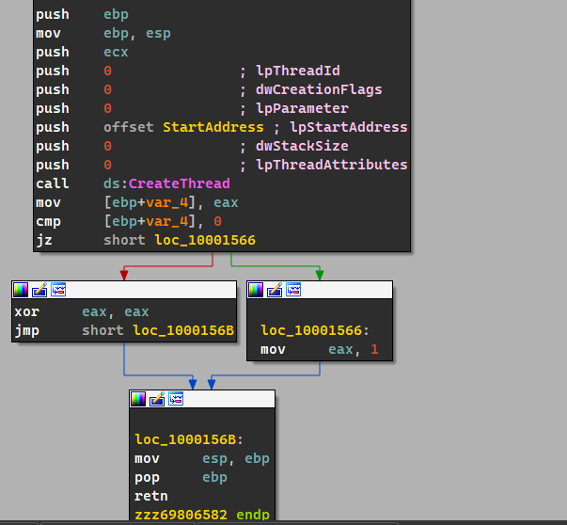Select the dwCreationFlags comment
The height and width of the screenshot is (525, 567).
(318, 89)
